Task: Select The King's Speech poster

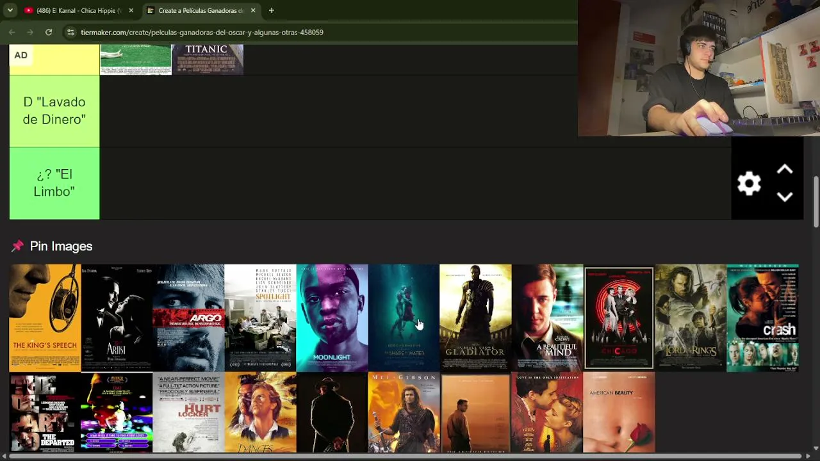Action: pyautogui.click(x=45, y=318)
